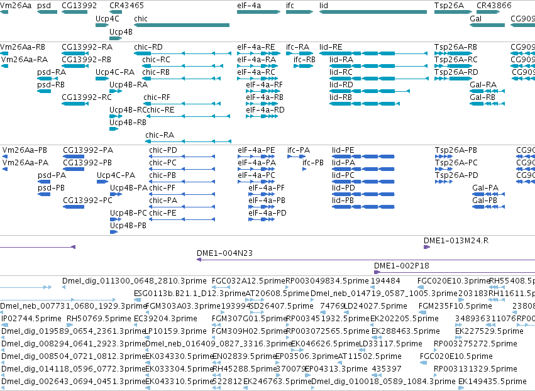Image resolution: width=535 pixels, height=391 pixels.
Task: Select the psd gene label
Action: 44,6
